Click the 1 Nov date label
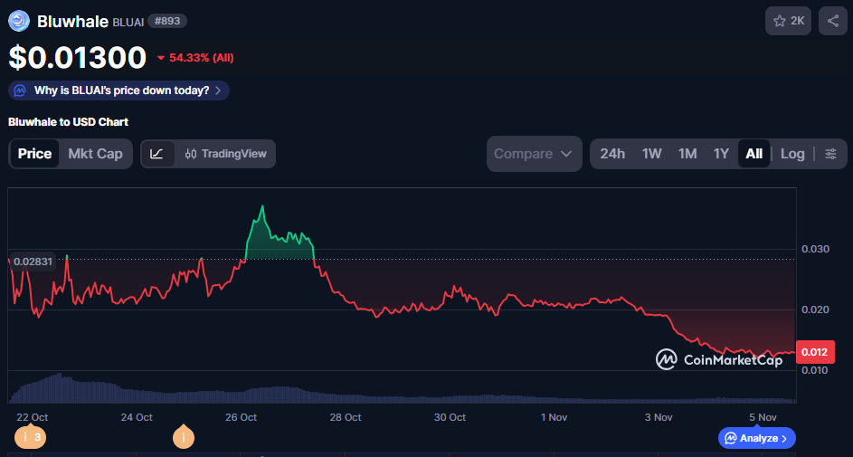This screenshot has height=457, width=853. click(x=554, y=417)
